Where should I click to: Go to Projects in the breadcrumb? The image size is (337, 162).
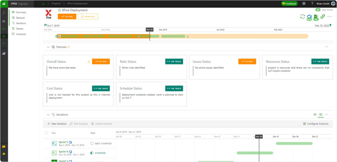coord(56,4)
